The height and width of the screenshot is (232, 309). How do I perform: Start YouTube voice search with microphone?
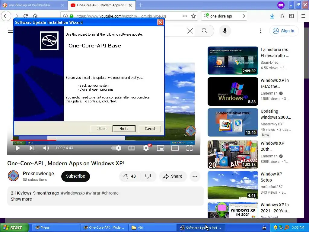[x=225, y=31]
